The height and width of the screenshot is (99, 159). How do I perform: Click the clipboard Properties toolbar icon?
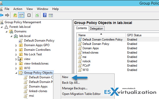pyautogui.click(x=29, y=15)
